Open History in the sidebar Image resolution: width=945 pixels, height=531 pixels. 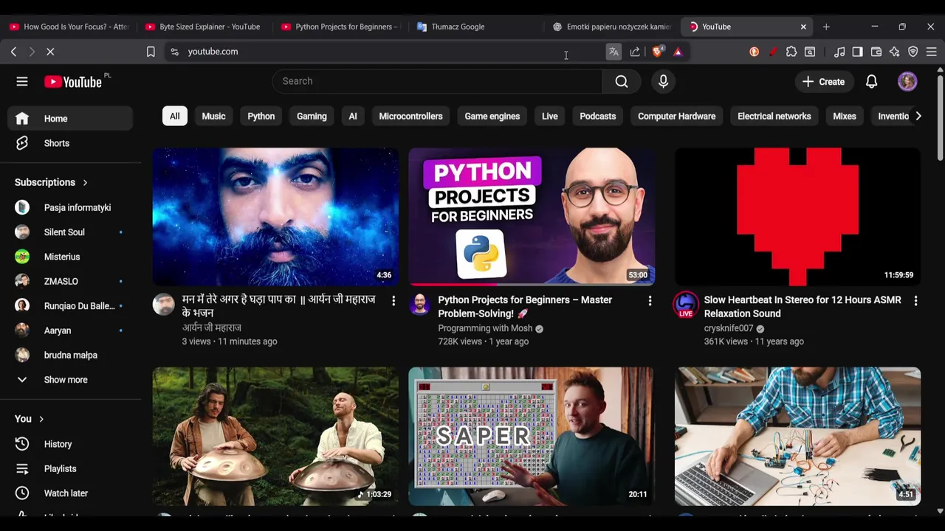click(70, 444)
